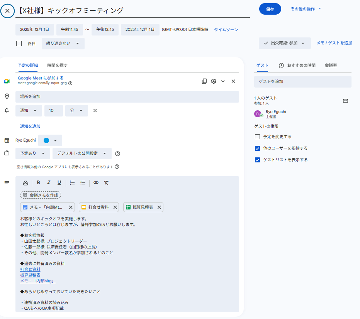Remove the Google Meet conference
The width and height of the screenshot is (360, 319).
(233, 81)
